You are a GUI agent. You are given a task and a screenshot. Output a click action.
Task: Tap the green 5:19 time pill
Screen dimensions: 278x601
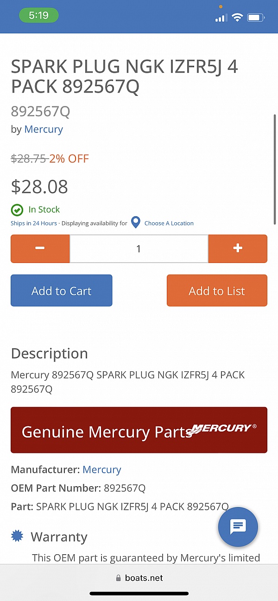[39, 15]
